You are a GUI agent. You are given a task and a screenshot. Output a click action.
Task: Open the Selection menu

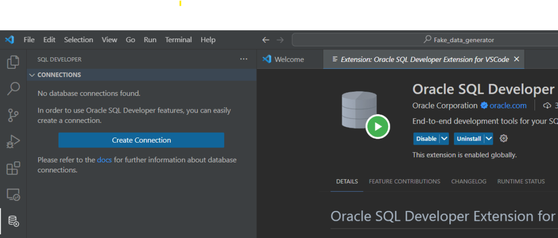tap(79, 40)
